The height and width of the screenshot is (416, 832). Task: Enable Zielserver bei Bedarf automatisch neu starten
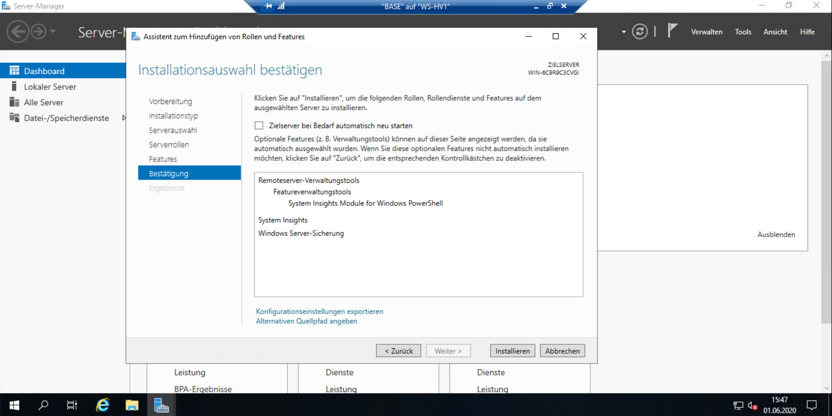pyautogui.click(x=259, y=126)
